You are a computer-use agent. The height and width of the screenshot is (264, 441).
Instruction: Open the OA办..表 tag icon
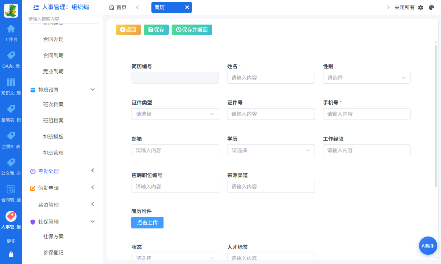(x=11, y=55)
